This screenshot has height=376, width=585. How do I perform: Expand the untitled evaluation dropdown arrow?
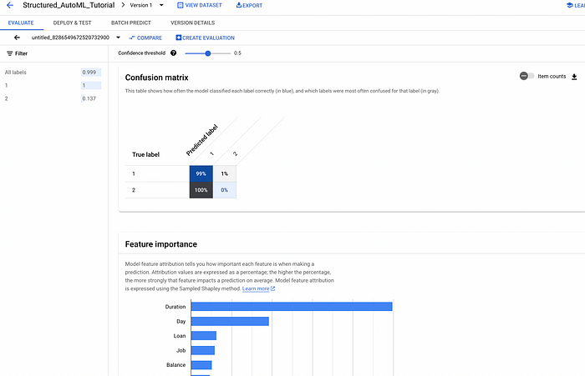tap(119, 38)
